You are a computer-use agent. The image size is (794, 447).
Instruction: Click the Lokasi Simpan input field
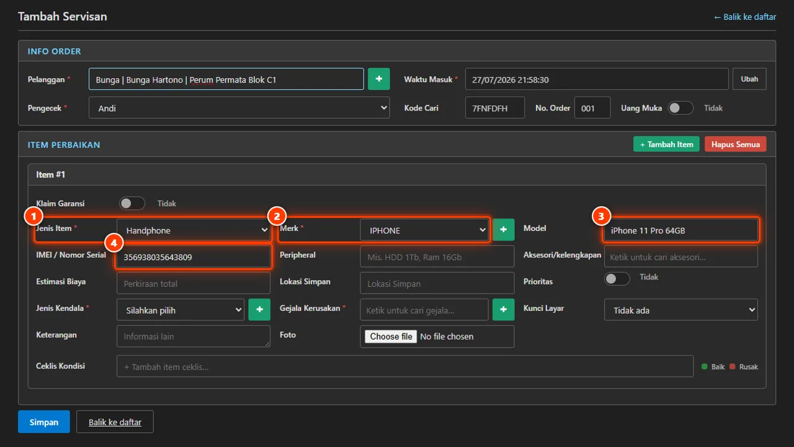coord(437,283)
